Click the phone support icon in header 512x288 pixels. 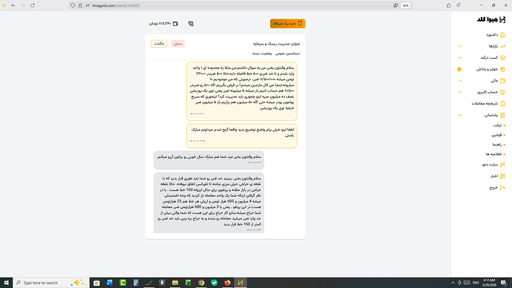(191, 24)
